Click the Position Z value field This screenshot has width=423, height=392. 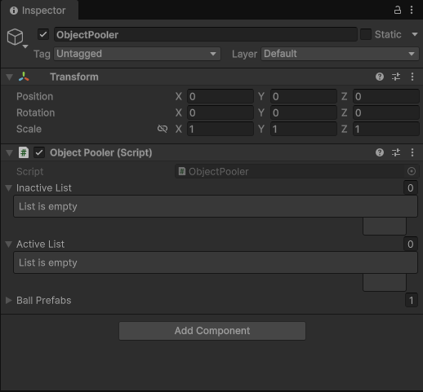[386, 96]
